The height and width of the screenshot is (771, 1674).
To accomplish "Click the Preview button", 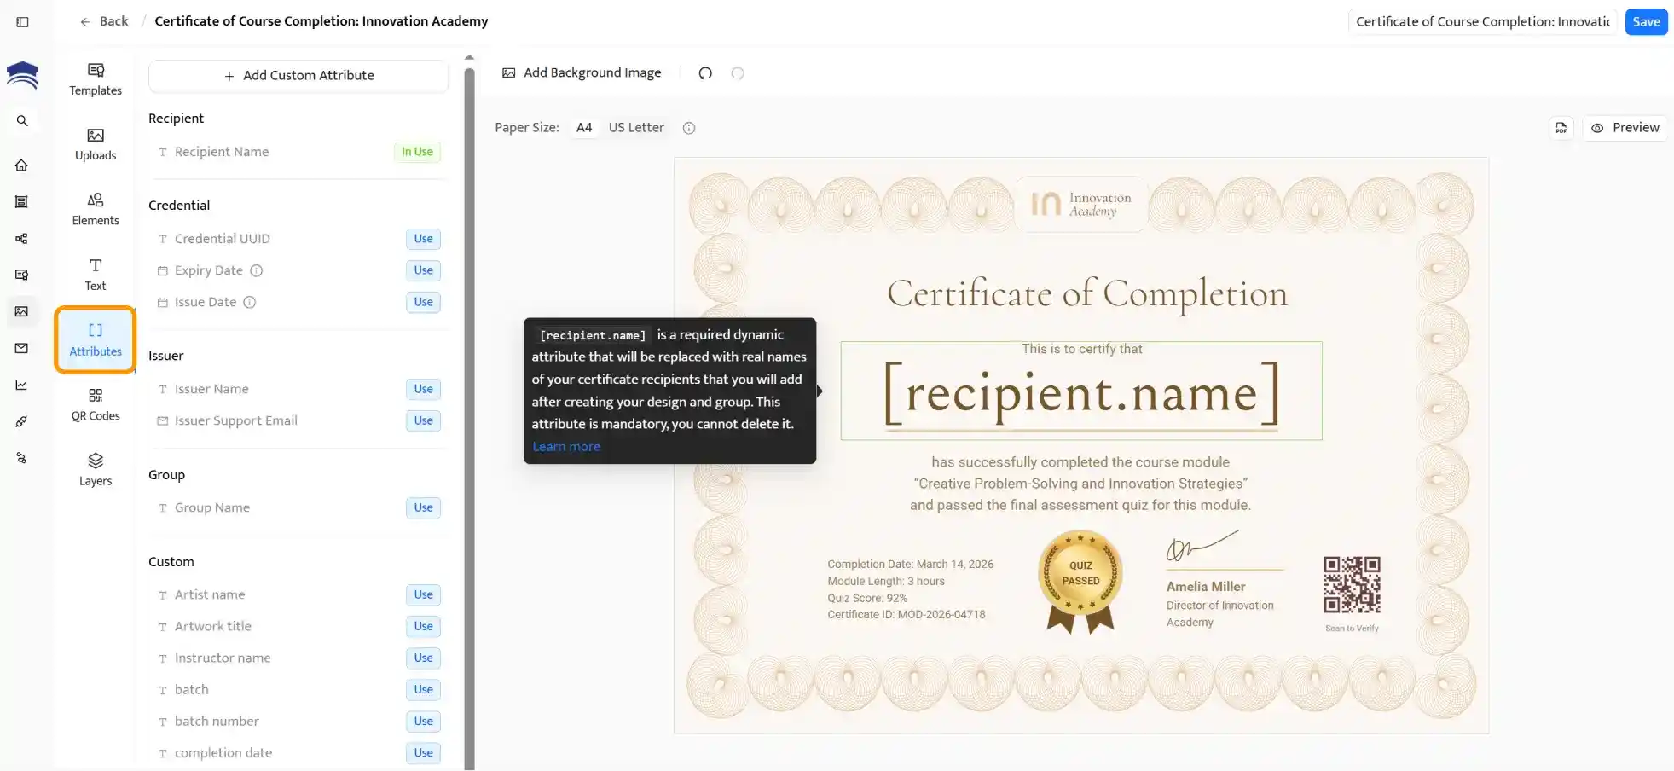I will pos(1625,128).
